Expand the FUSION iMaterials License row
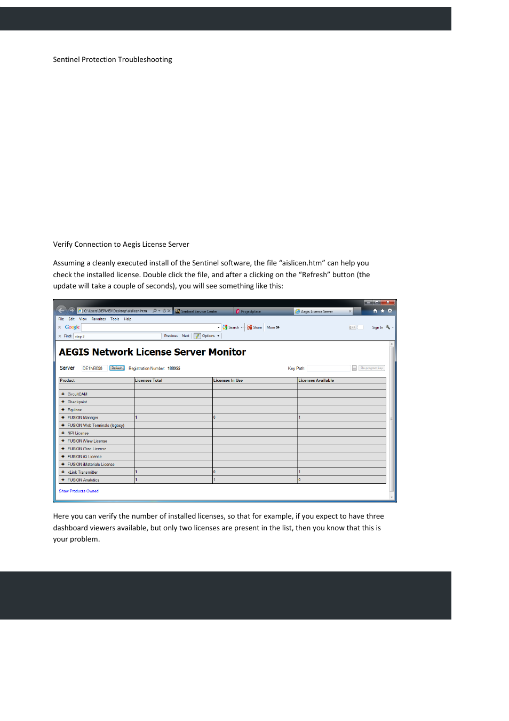Image resolution: width=509 pixels, height=721 pixels. coord(63,464)
